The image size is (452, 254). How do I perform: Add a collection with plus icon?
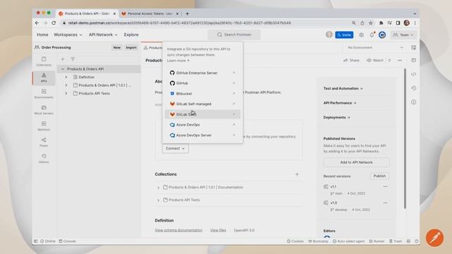(x=297, y=174)
